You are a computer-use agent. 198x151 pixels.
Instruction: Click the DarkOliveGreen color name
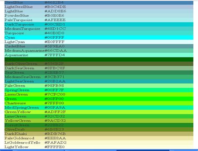21,64
